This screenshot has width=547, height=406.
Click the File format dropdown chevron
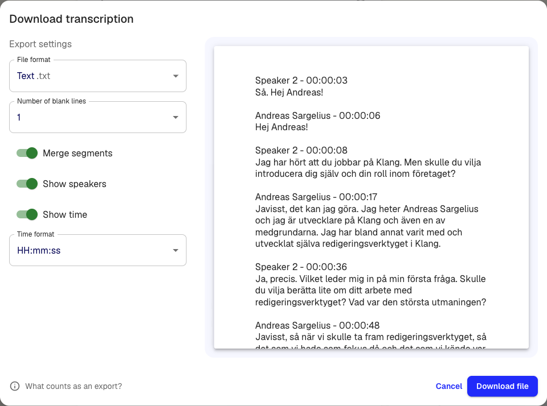(175, 76)
